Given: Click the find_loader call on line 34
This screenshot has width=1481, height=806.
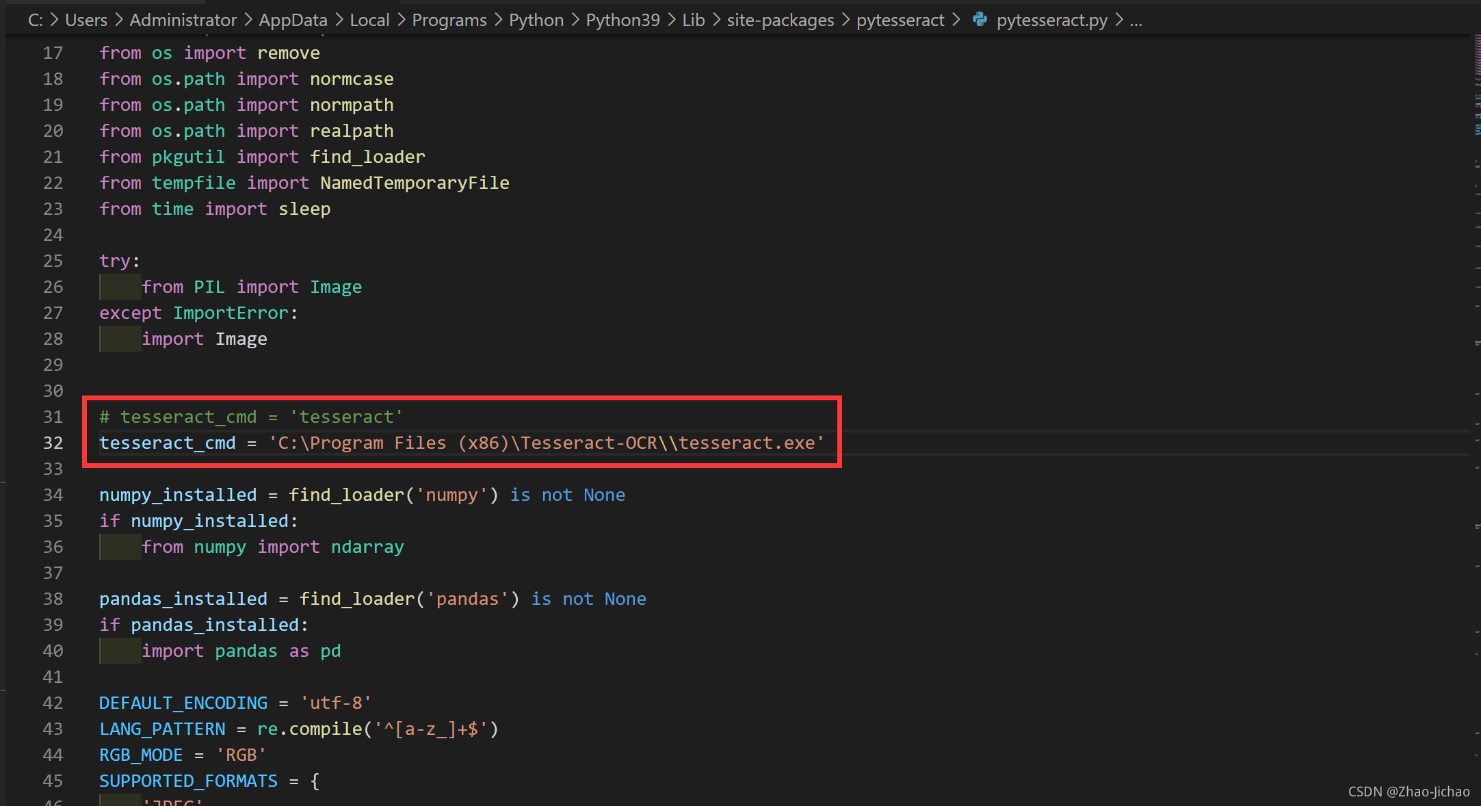Looking at the screenshot, I should pyautogui.click(x=347, y=495).
